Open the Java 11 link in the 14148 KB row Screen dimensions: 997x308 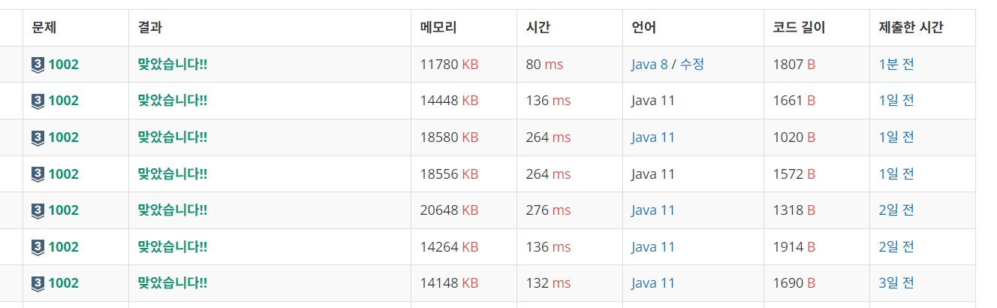[x=653, y=283]
